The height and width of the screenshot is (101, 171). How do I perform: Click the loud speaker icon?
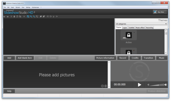tap(166, 85)
